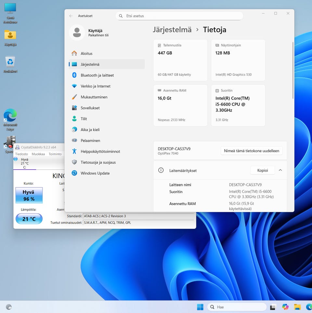Go to Windows Update settings
The width and height of the screenshot is (312, 313).
pos(95,173)
